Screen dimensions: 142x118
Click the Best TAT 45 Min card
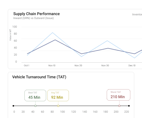point(35,95)
